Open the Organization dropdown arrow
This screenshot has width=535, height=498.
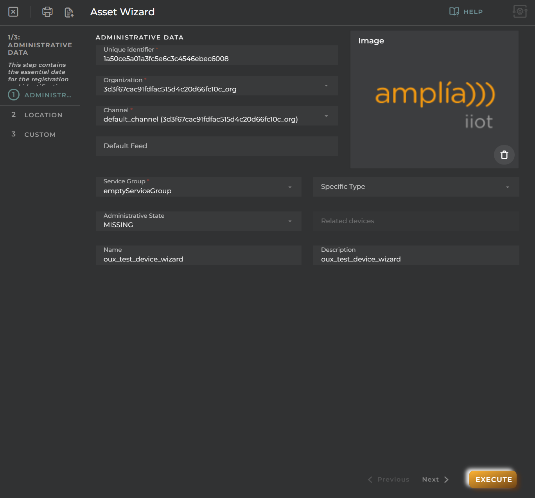326,86
